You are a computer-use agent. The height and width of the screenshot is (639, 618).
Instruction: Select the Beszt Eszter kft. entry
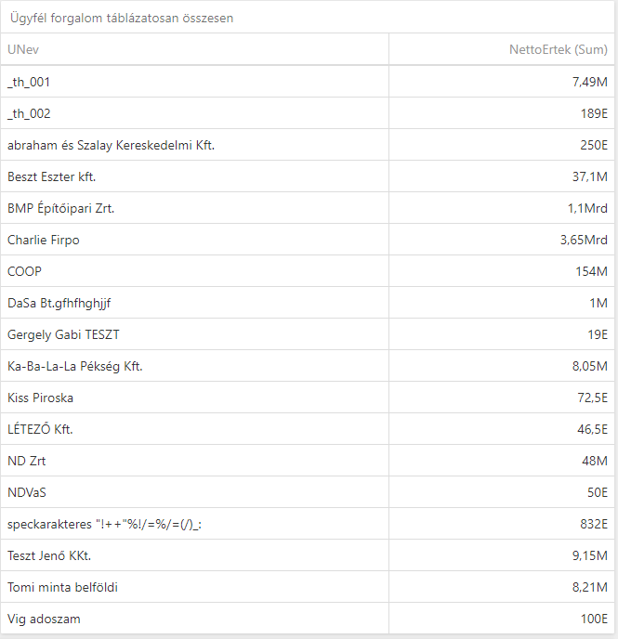pos(52,176)
